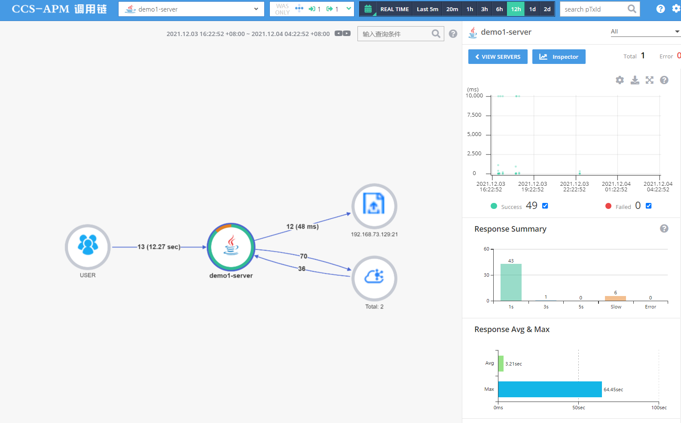Download the scatter chart image
681x423 pixels.
[x=635, y=80]
